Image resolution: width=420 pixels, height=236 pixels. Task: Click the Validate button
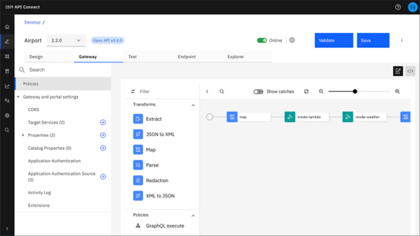(x=334, y=40)
